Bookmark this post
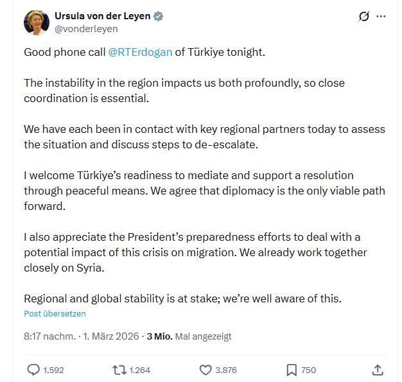 [x=291, y=370]
